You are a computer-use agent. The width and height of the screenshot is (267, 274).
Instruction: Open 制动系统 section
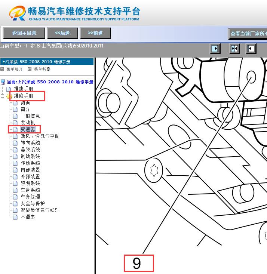click(30, 156)
